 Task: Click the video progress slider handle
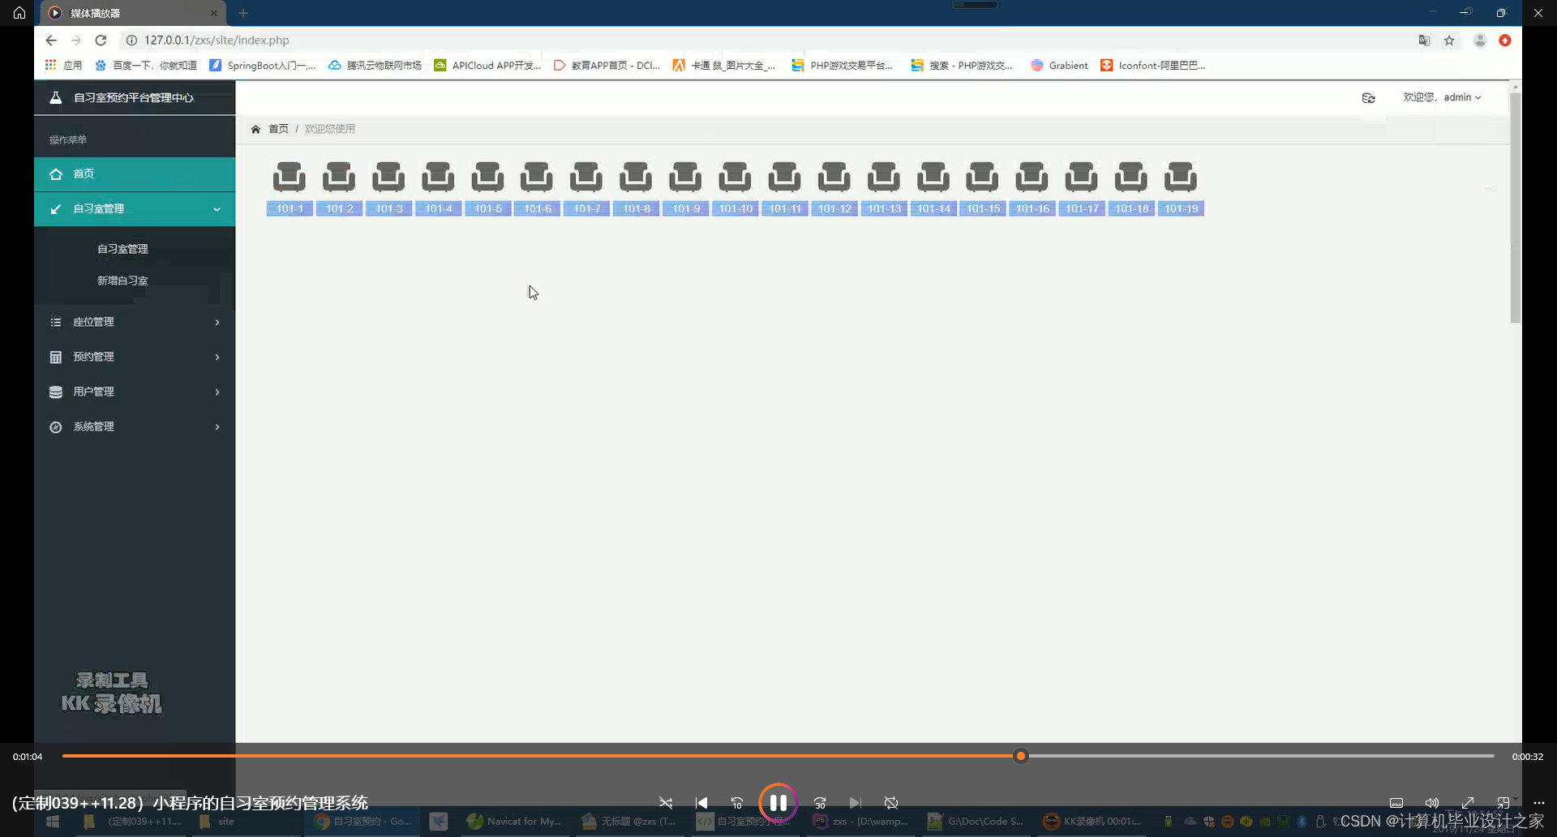click(1021, 756)
